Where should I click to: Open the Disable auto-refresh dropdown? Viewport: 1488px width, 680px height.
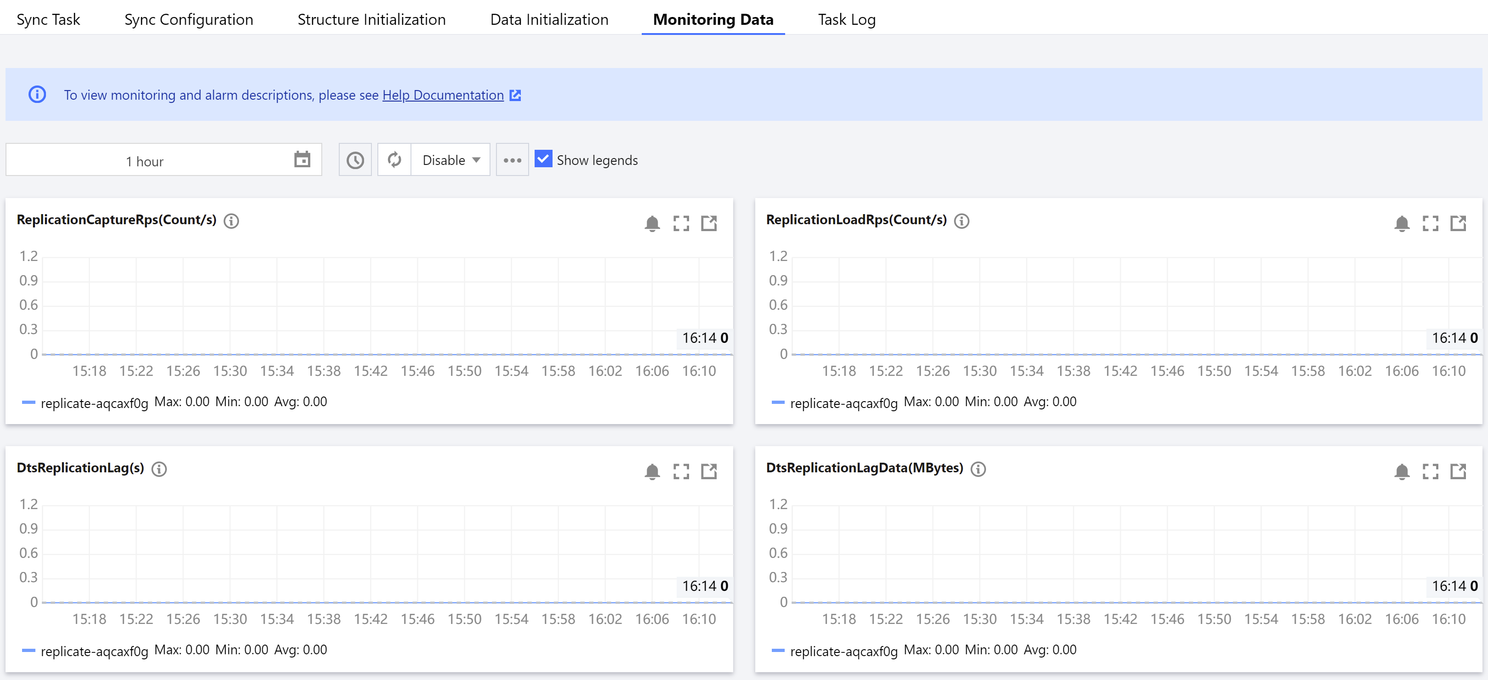pyautogui.click(x=450, y=160)
